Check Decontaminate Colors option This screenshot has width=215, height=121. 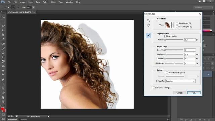[167, 73]
